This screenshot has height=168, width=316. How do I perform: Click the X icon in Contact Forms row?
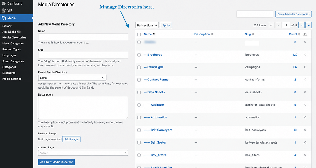coord(305,79)
